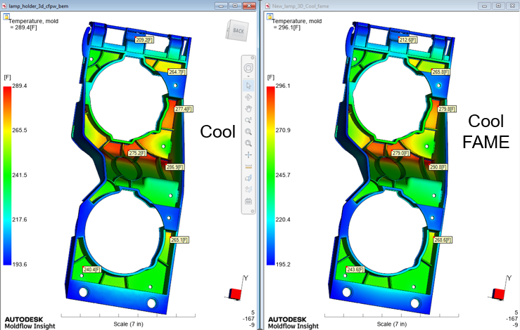This screenshot has height=330, width=520.
Task: Select the New_lamp_3D_Cool_fame window title
Action: (x=300, y=6)
